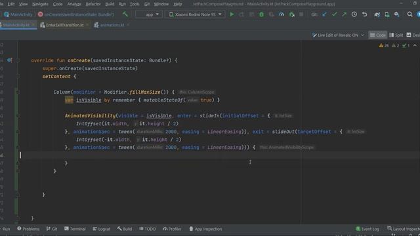Open the Git menu
420x236 pixels.
click(147, 4)
